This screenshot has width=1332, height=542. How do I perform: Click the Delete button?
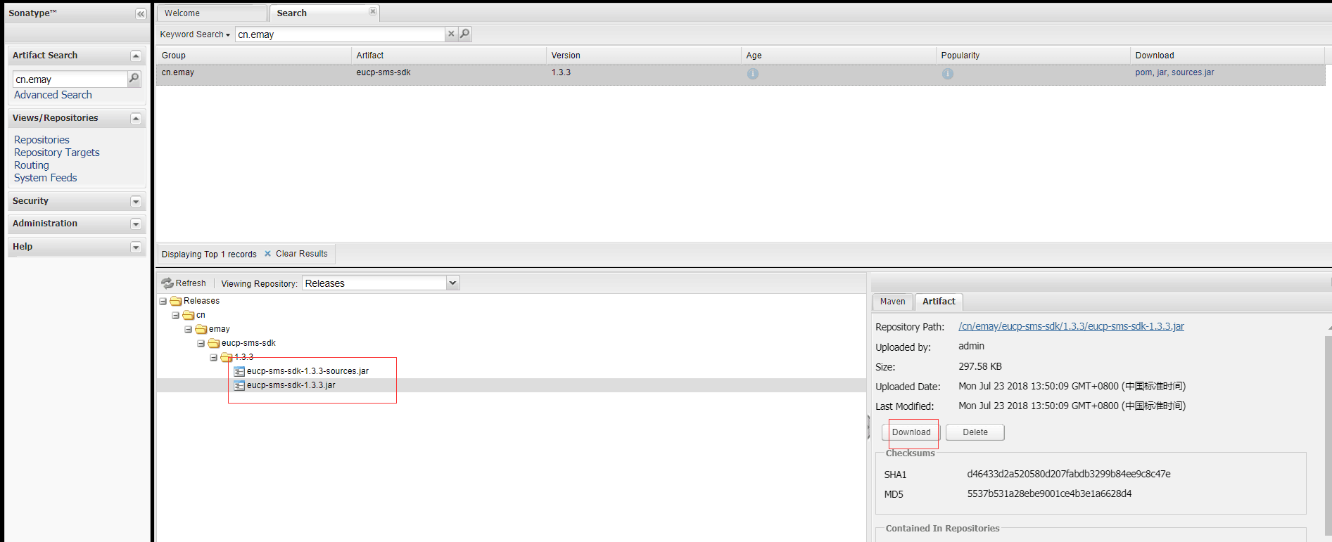pos(975,432)
